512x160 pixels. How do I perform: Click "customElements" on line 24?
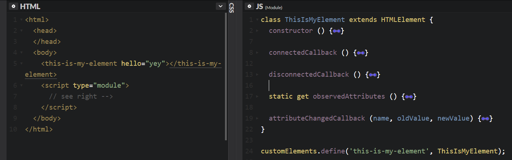[289, 151]
